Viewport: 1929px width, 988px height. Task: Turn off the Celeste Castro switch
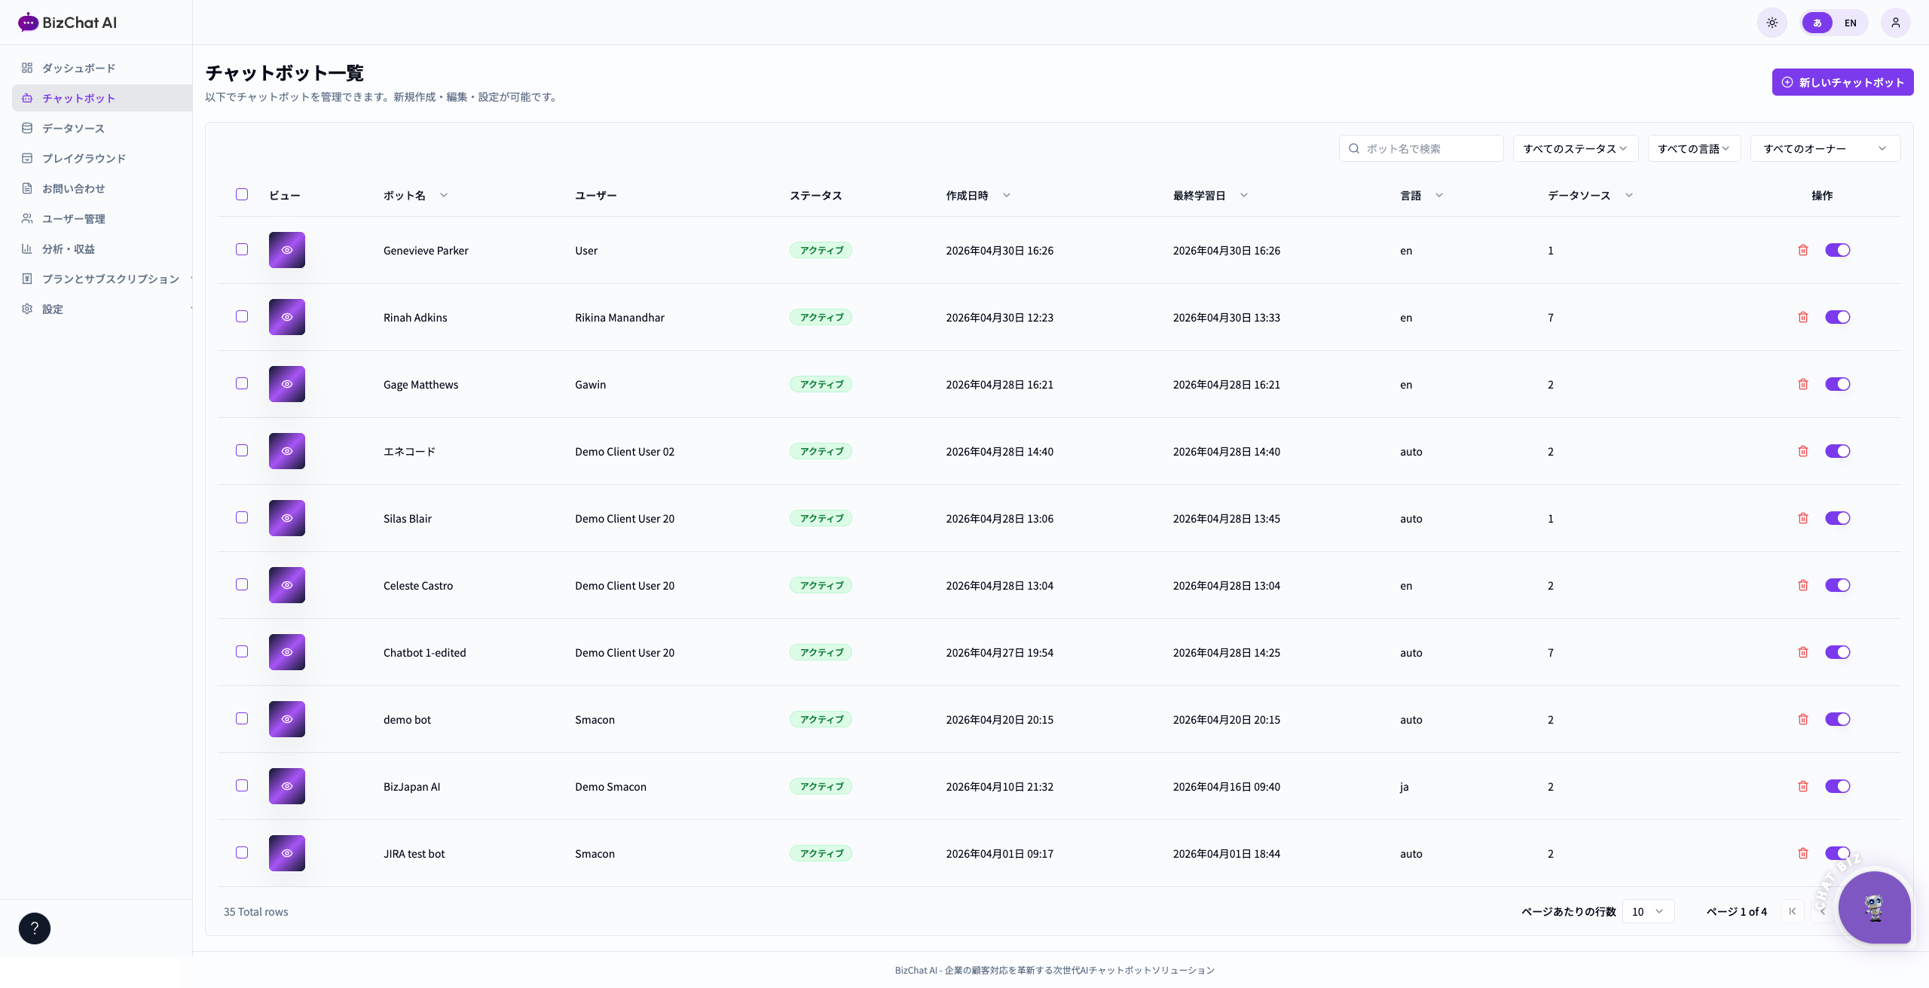coord(1837,585)
